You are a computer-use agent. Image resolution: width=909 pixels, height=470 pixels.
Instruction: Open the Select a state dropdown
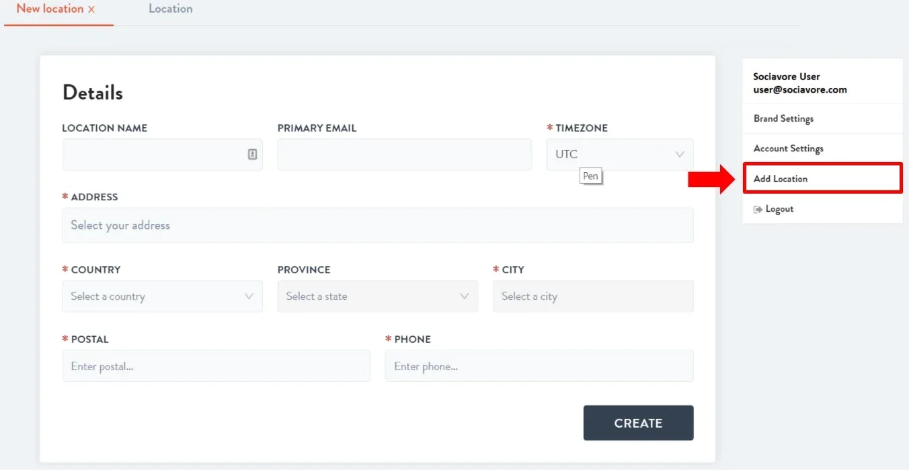(377, 297)
